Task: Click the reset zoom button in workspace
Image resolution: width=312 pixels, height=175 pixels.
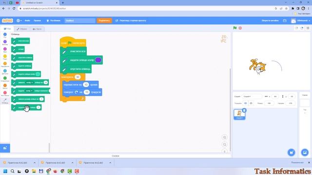Action: coord(224,151)
